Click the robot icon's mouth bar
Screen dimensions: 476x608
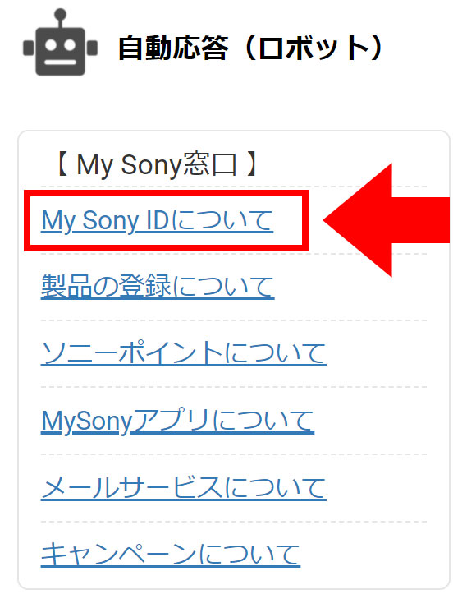click(61, 62)
